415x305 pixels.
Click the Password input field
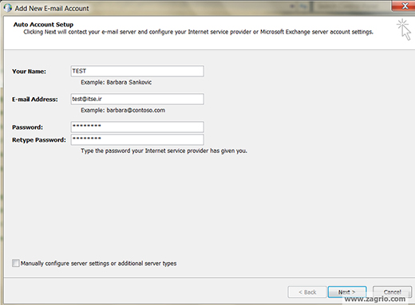(x=137, y=127)
